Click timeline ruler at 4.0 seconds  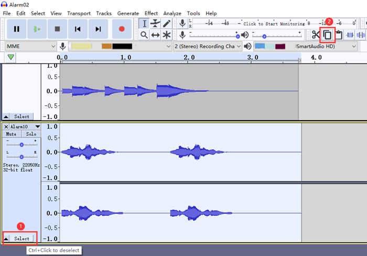click(x=316, y=57)
